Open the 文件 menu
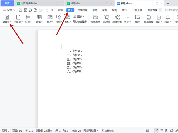 pos(9,10)
